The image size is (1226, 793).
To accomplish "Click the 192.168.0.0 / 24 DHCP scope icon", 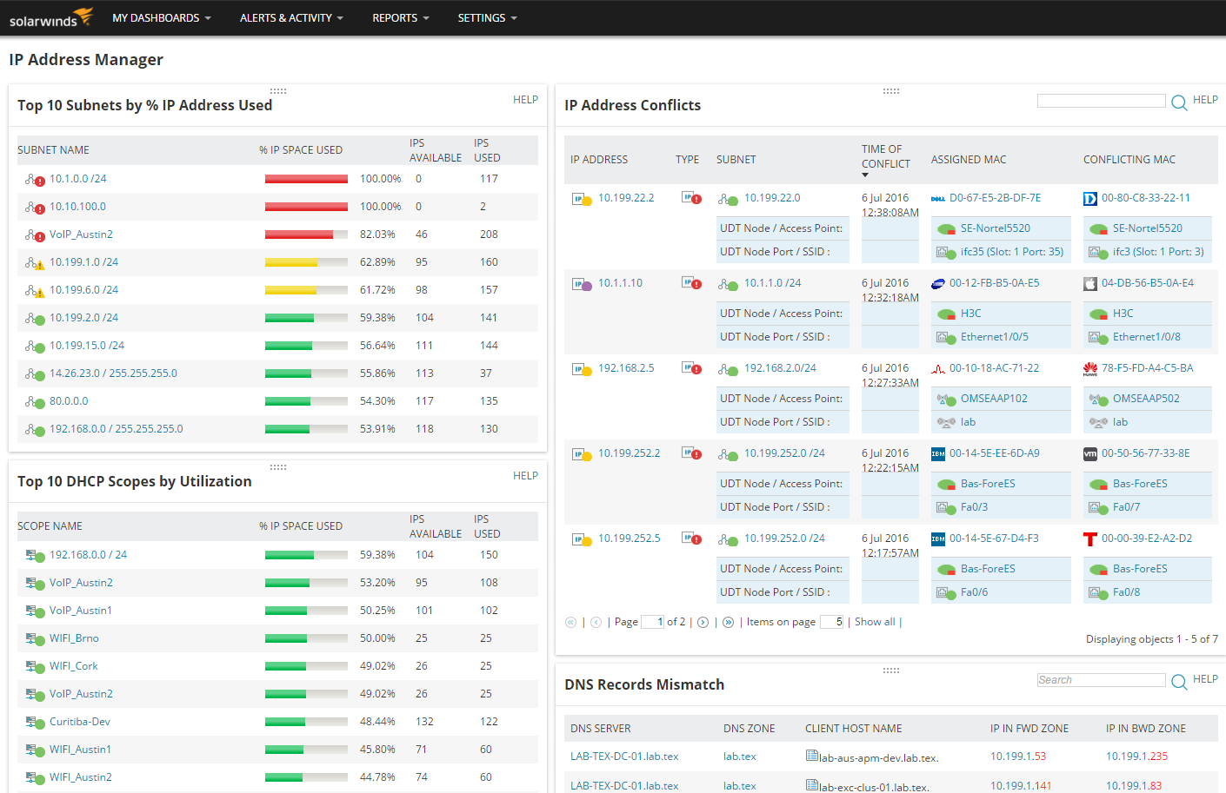I will click(35, 556).
